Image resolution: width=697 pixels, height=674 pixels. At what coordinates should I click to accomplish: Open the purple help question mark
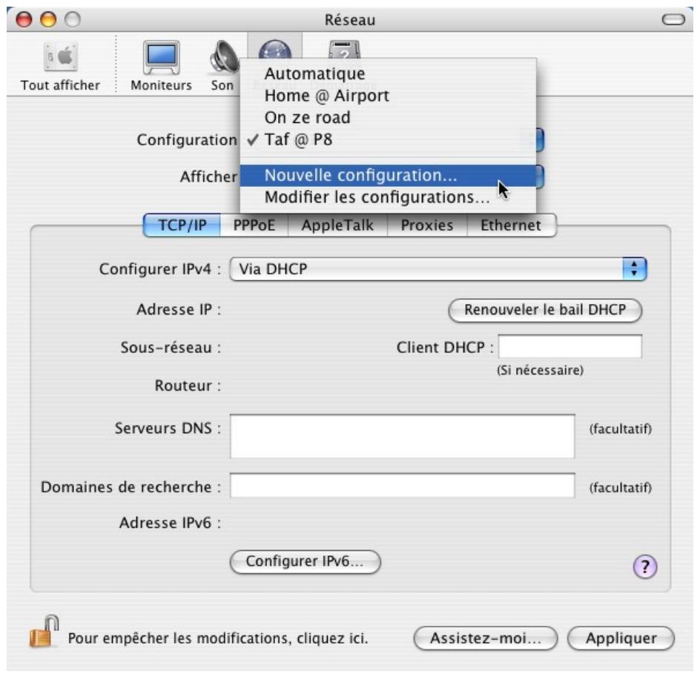[644, 566]
